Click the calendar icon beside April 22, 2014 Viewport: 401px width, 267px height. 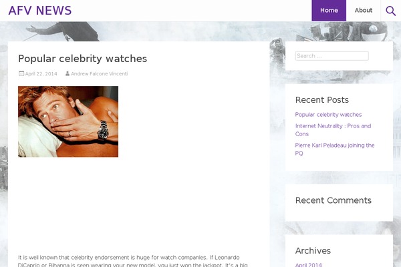pos(21,73)
